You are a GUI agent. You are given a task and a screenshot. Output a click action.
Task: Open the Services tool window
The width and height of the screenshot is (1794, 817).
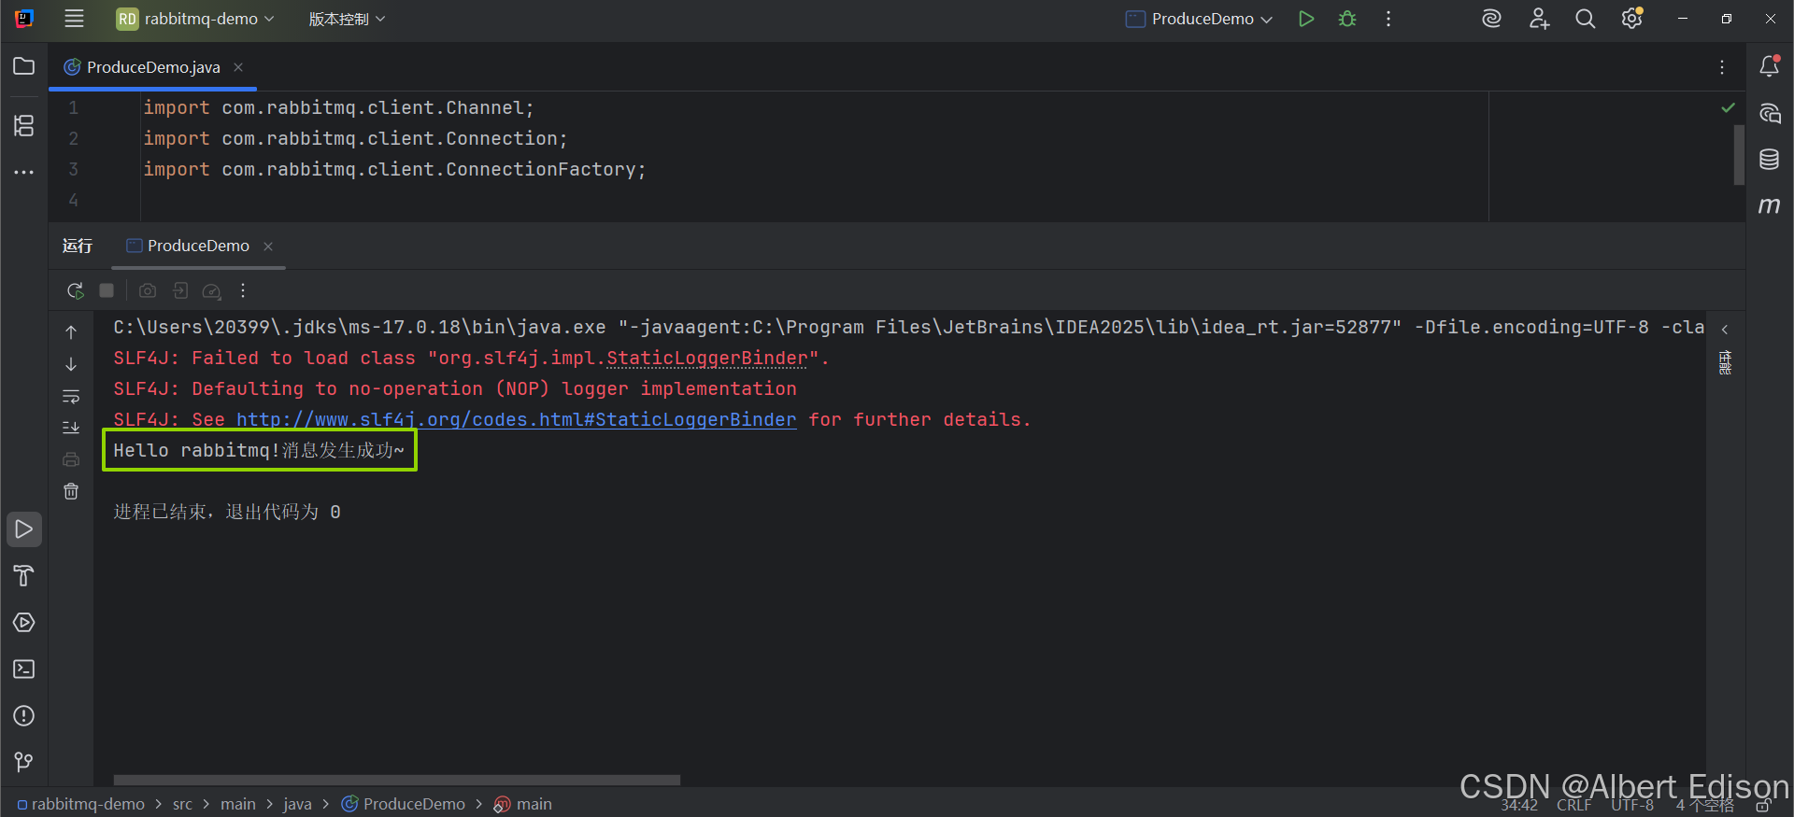coord(24,623)
